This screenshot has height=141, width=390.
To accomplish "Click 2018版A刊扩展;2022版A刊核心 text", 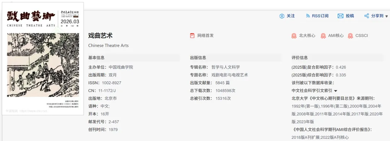I will pyautogui.click(x=320, y=137).
